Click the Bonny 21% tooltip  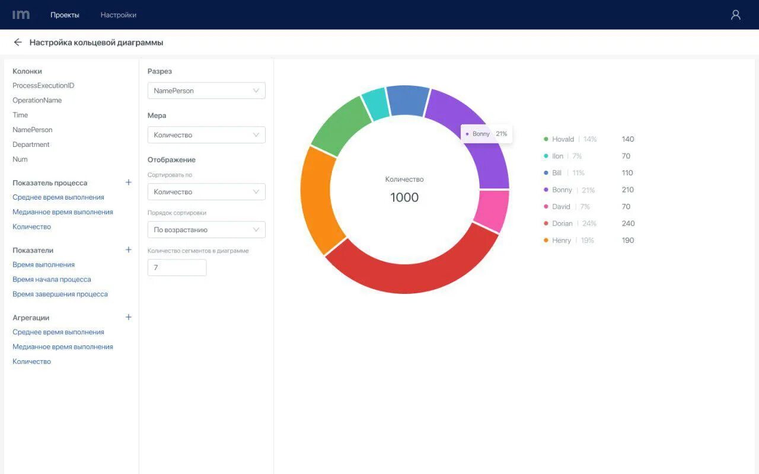pyautogui.click(x=486, y=134)
